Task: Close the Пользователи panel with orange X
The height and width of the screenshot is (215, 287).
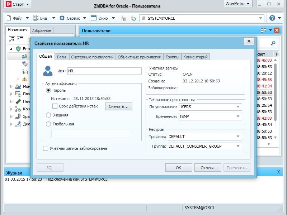Action: point(277,30)
